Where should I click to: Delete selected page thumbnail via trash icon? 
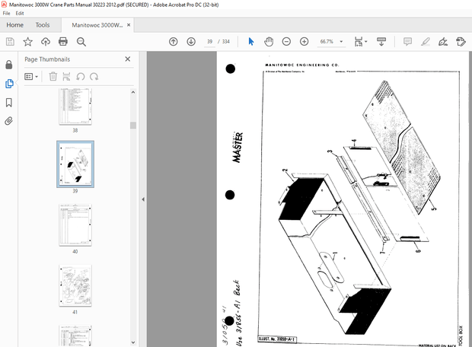(53, 76)
